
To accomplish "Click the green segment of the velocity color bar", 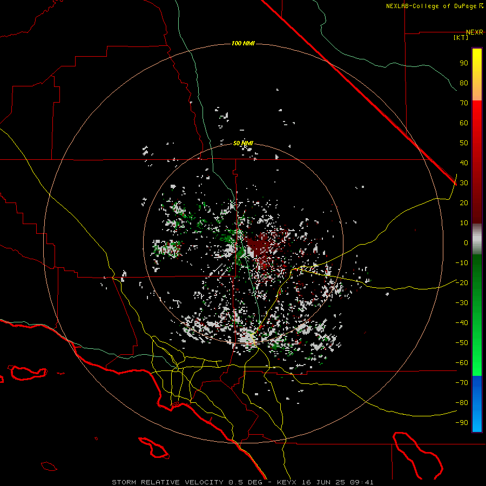I will click(x=477, y=315).
